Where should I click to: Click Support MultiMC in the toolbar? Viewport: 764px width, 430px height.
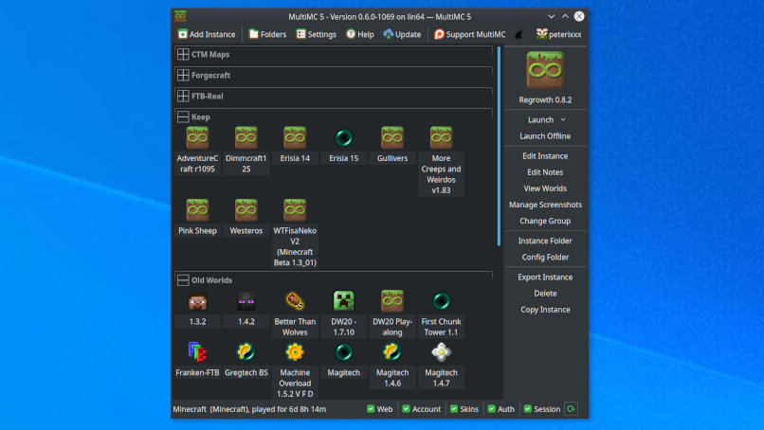click(x=470, y=34)
